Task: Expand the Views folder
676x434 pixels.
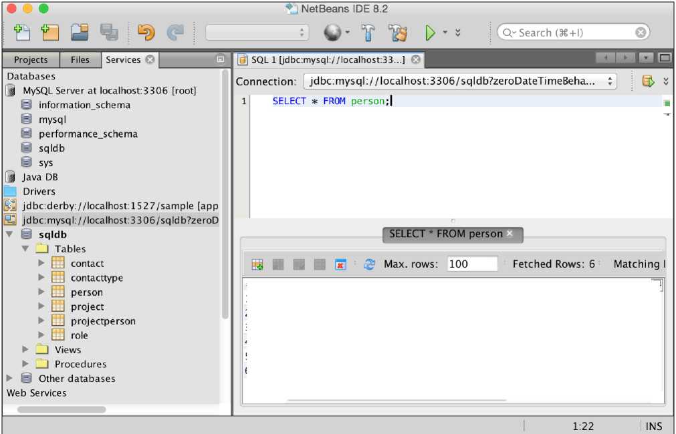Action: 25,350
